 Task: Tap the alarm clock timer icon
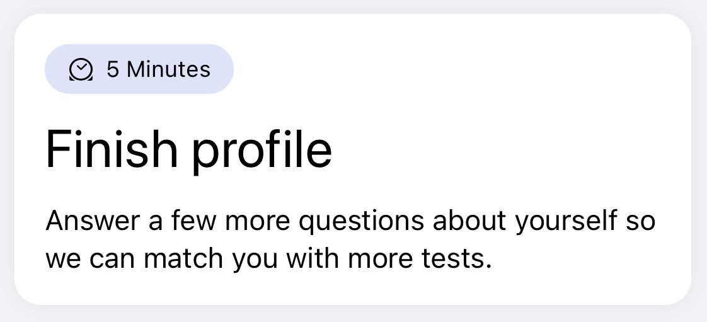click(81, 69)
